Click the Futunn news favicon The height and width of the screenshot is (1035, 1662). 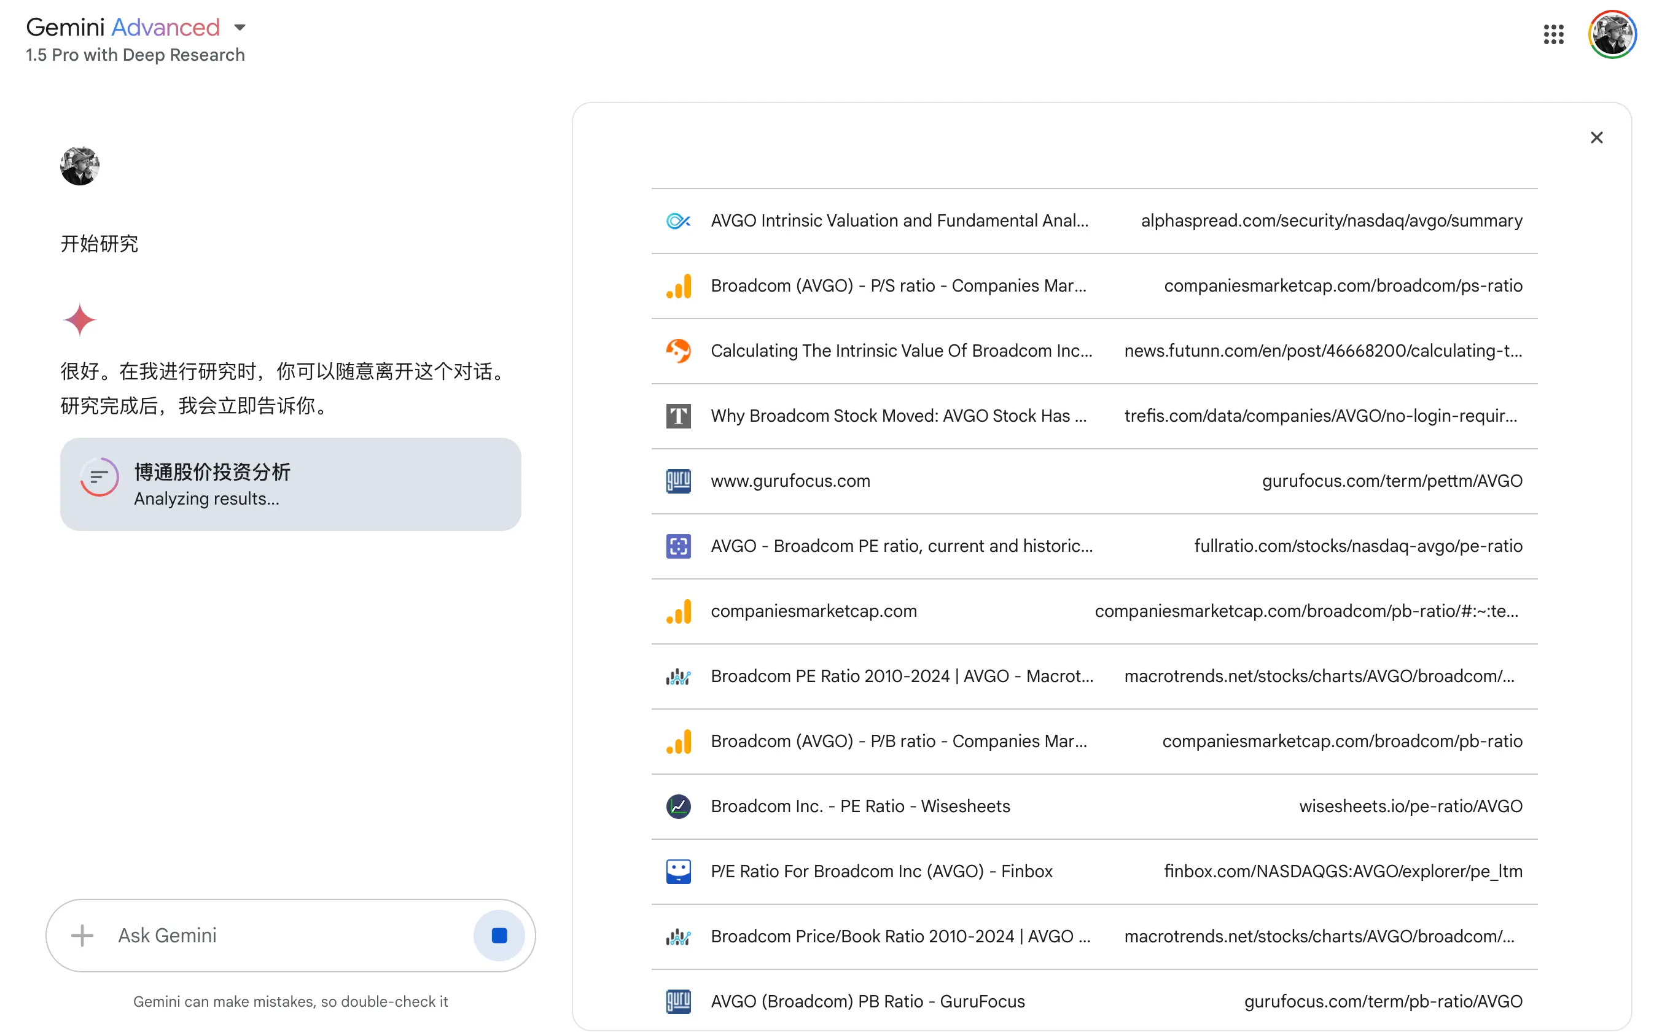tap(678, 351)
